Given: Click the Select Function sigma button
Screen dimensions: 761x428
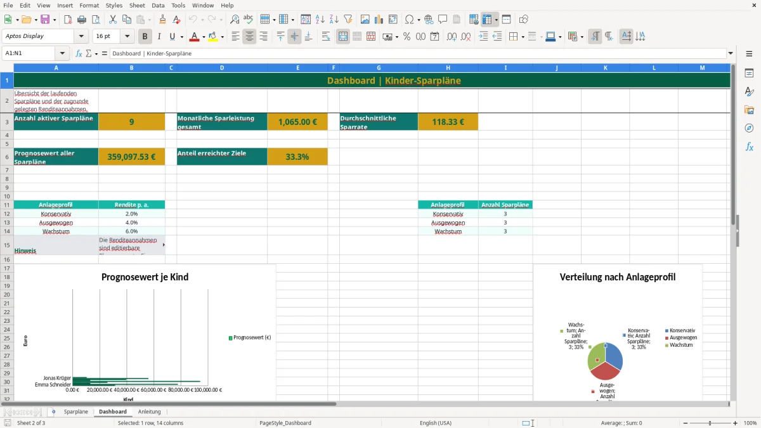Looking at the screenshot, I should pyautogui.click(x=89, y=54).
